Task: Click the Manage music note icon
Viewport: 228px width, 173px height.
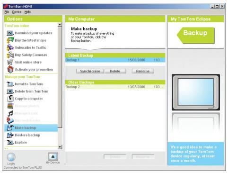Action: pos(10,113)
